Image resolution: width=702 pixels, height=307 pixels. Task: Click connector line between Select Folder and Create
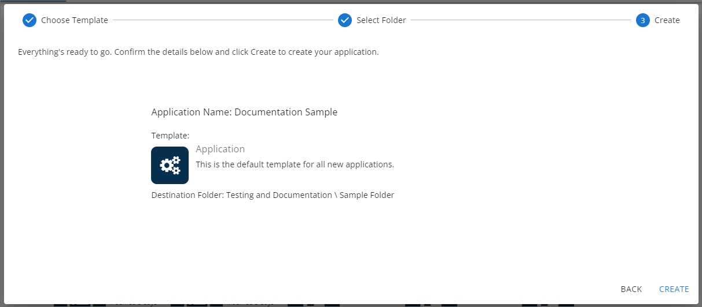tap(521, 20)
